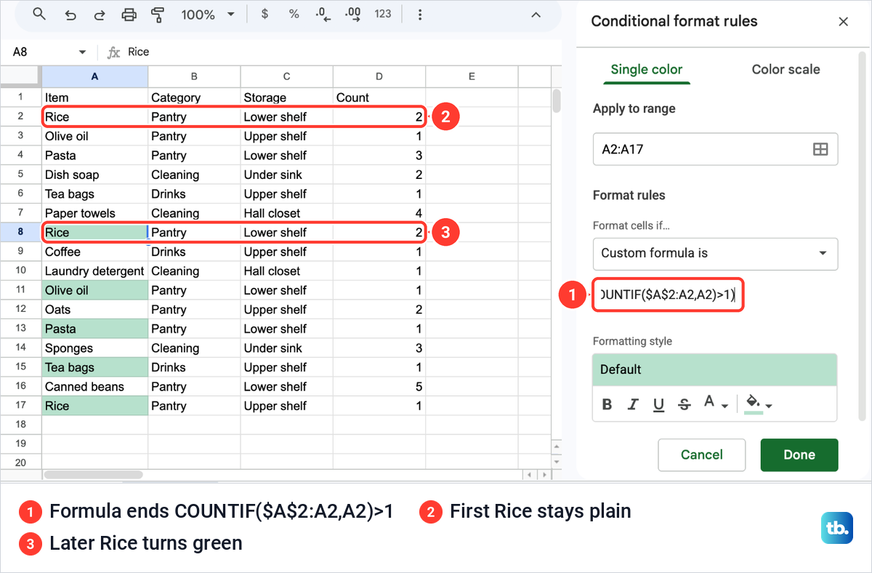This screenshot has height=573, width=872.
Task: Click the Storage header cell
Action: pos(287,97)
